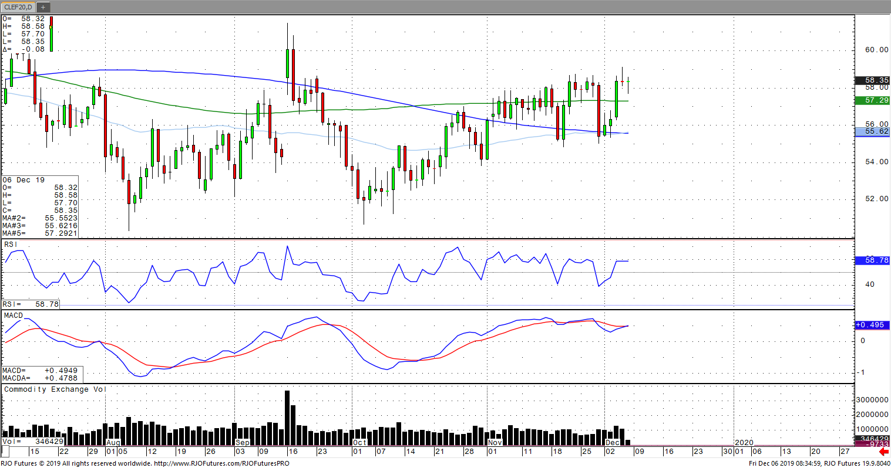Click the MA#2= 55.5523 readout
Viewport: 891px width, 468px height.
tap(40, 218)
